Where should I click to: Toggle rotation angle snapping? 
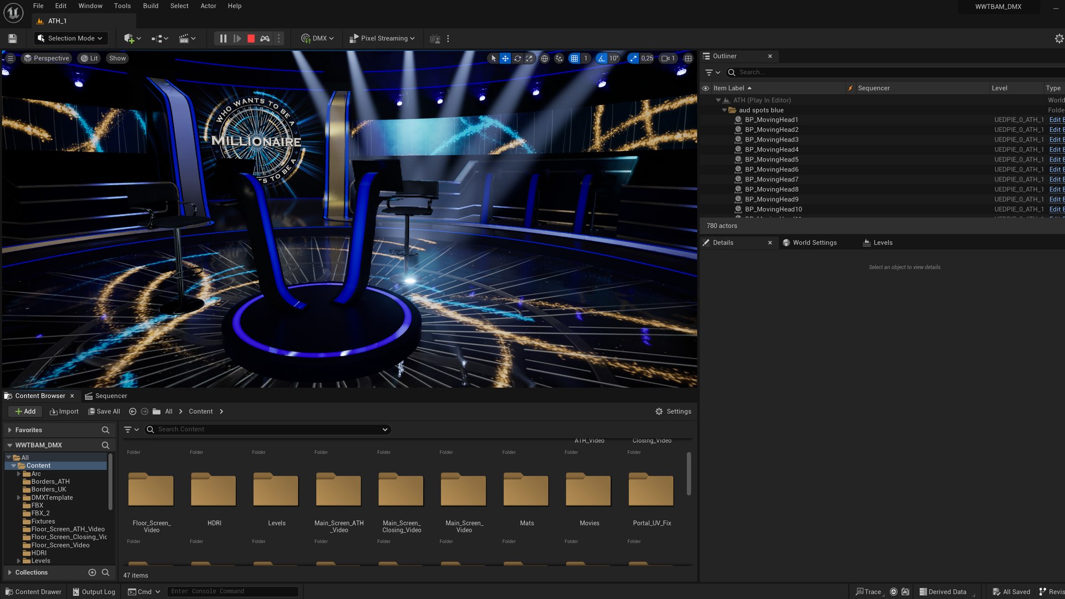click(601, 58)
